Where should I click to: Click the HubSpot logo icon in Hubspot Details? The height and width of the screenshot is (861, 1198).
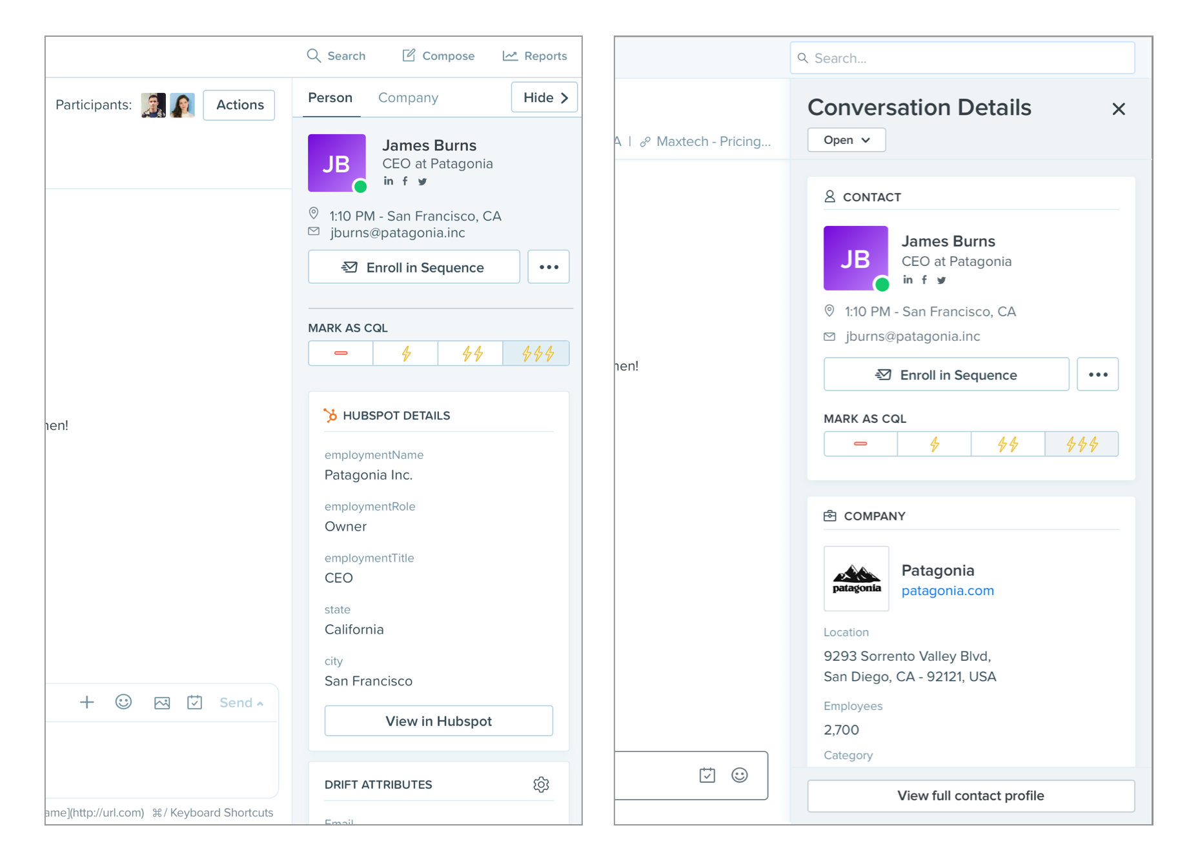pos(330,415)
